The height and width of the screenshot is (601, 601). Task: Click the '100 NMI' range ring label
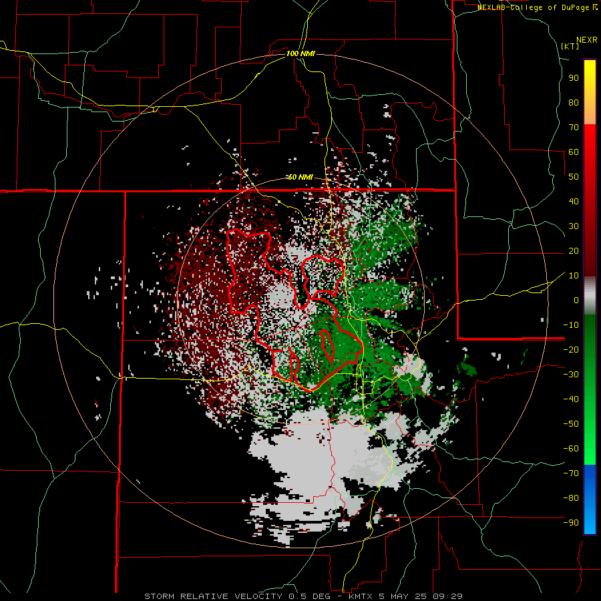pos(300,53)
